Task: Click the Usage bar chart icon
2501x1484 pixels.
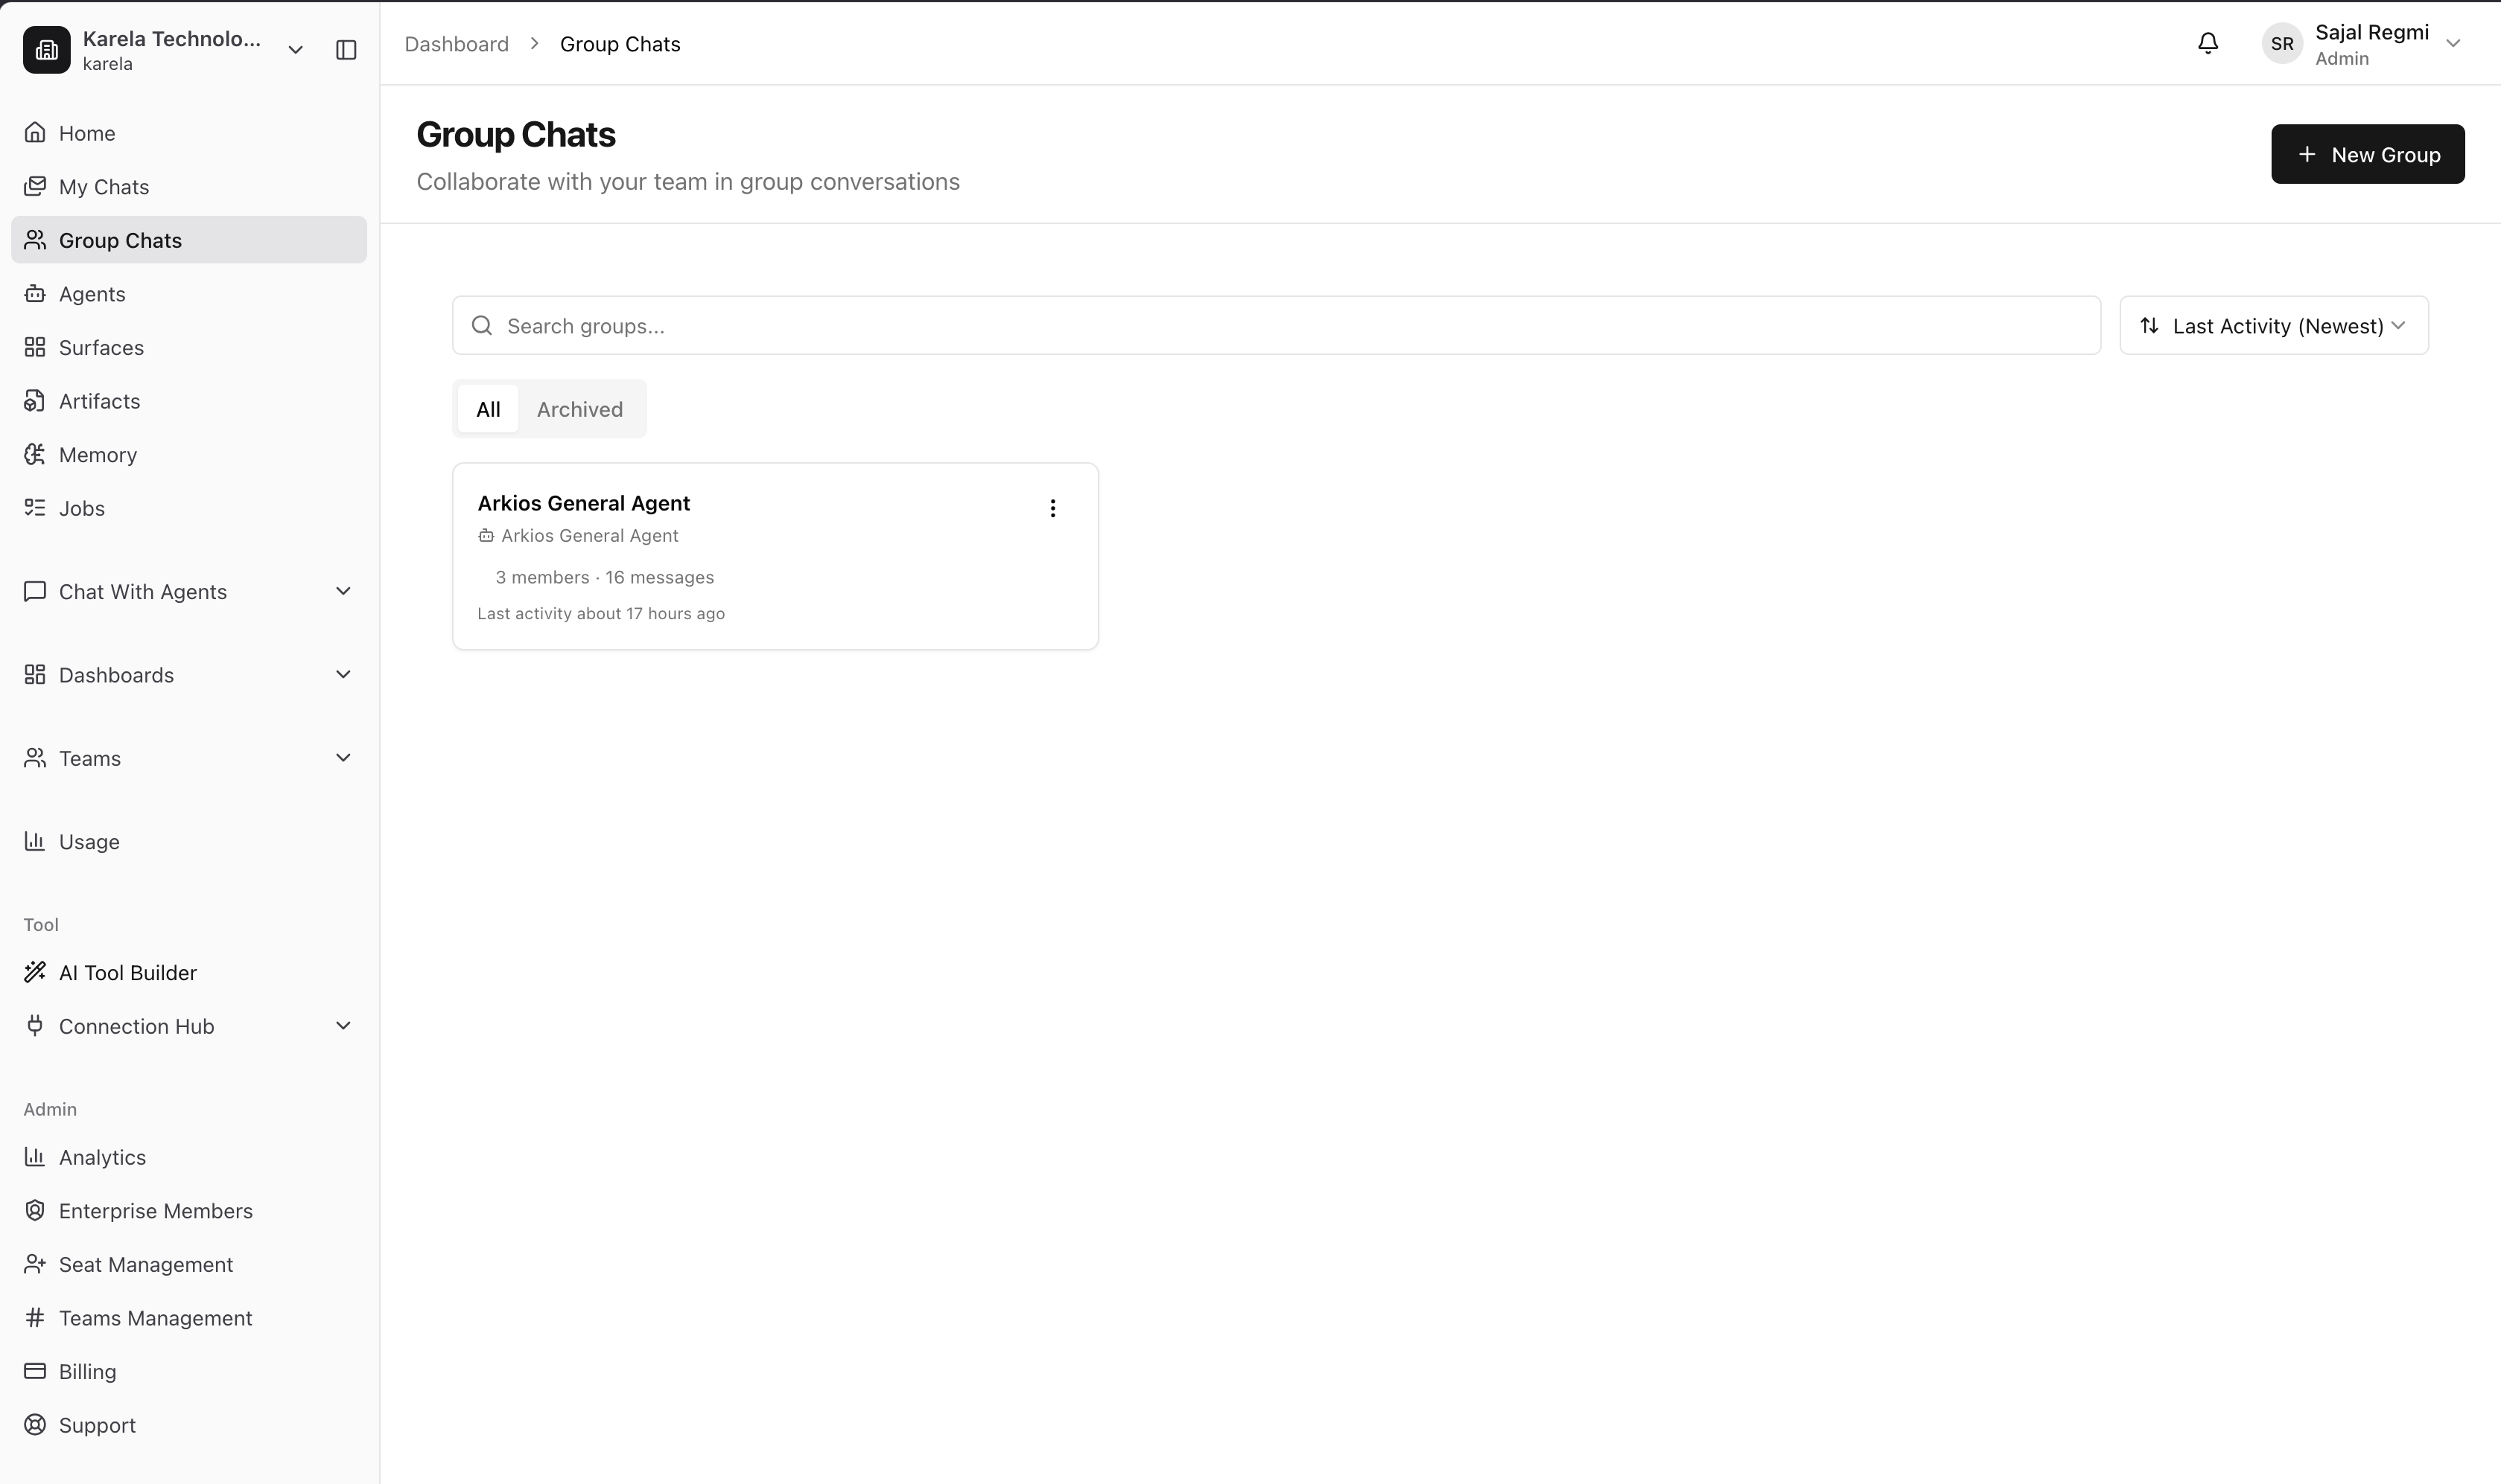Action: pyautogui.click(x=35, y=841)
